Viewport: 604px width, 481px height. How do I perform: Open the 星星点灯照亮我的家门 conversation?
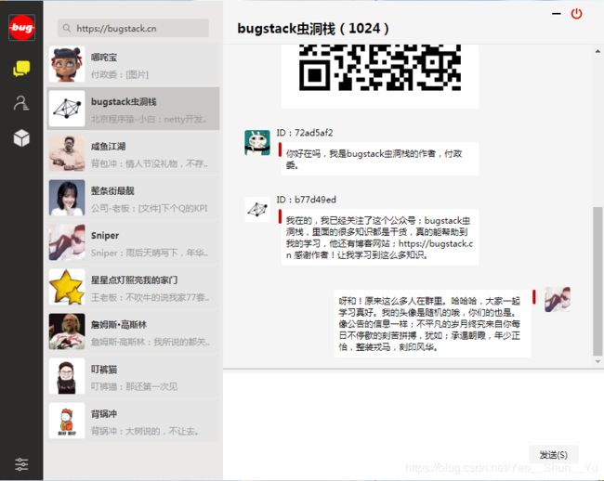(x=133, y=287)
